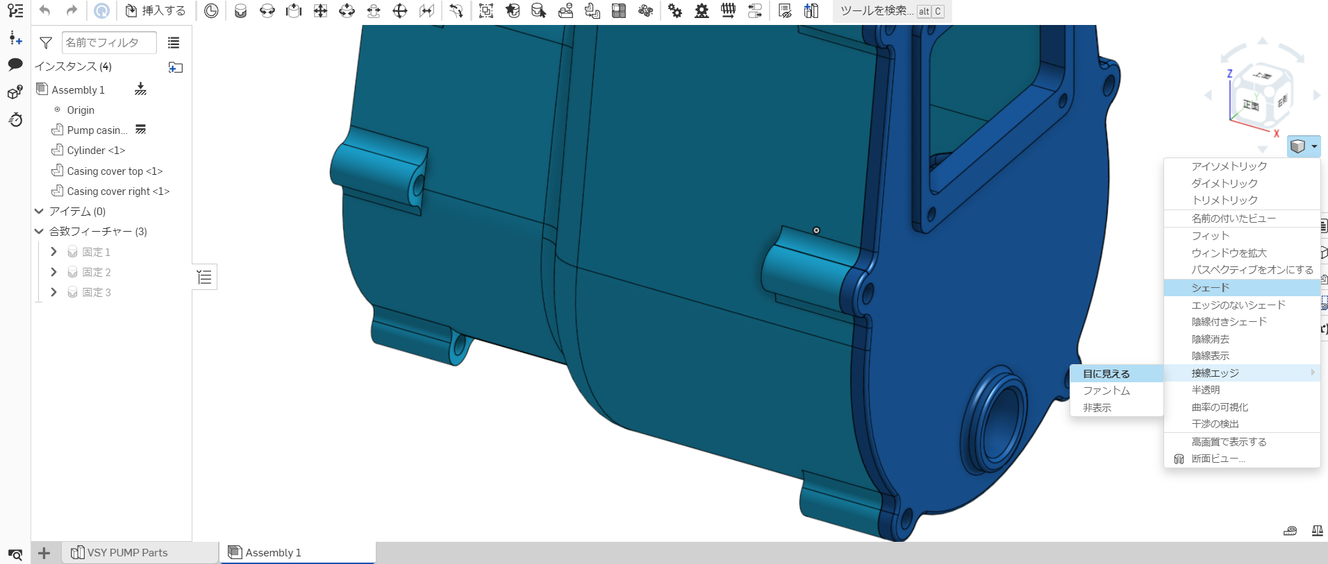Viewport: 1328px width, 564px height.
Task: Open the 接線エッジ submenu
Action: [1242, 373]
